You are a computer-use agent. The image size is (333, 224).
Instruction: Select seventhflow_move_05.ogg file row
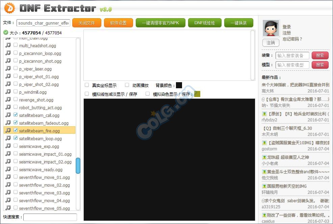click(40, 208)
